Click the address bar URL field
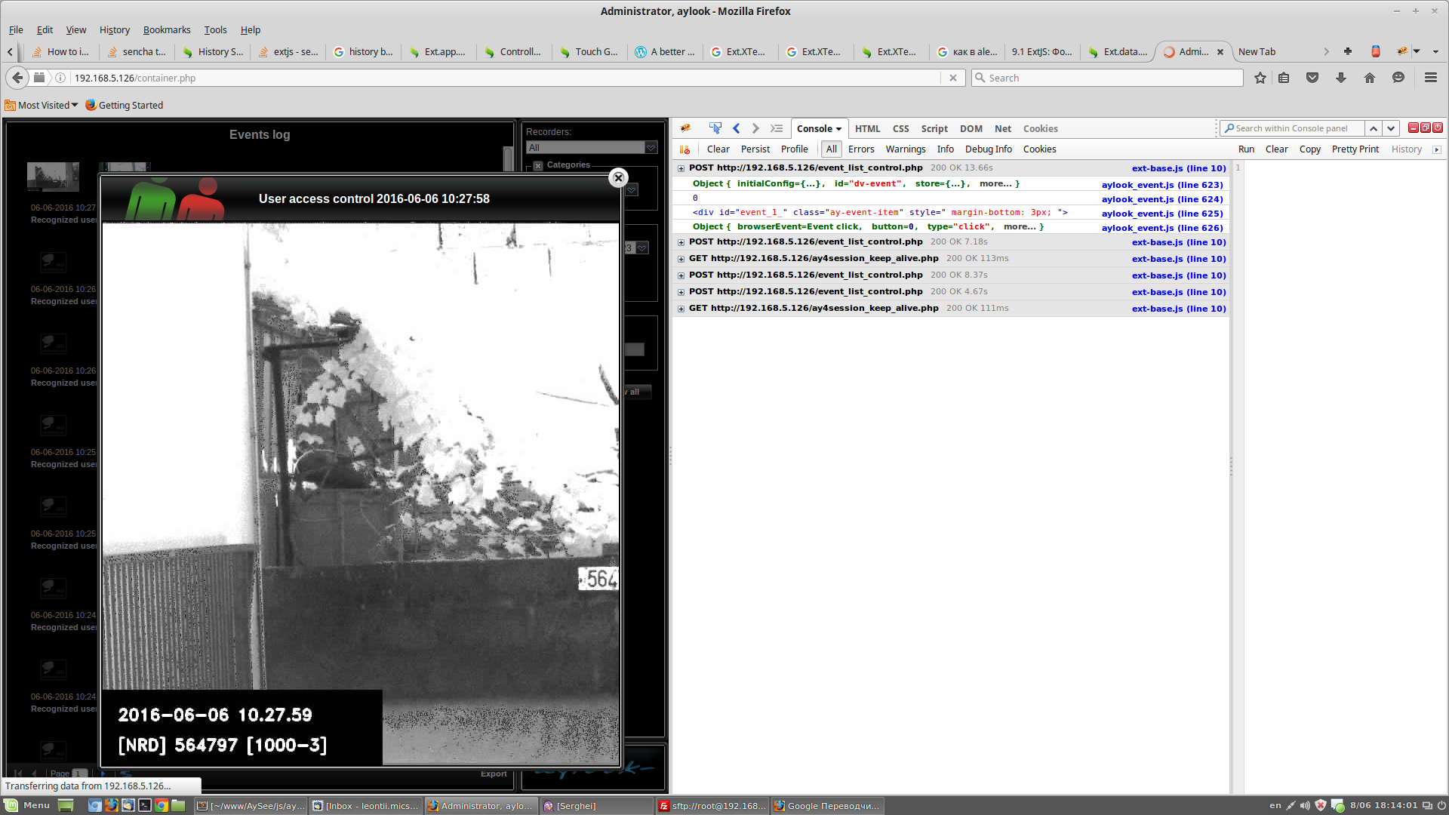The height and width of the screenshot is (815, 1449). coord(506,78)
